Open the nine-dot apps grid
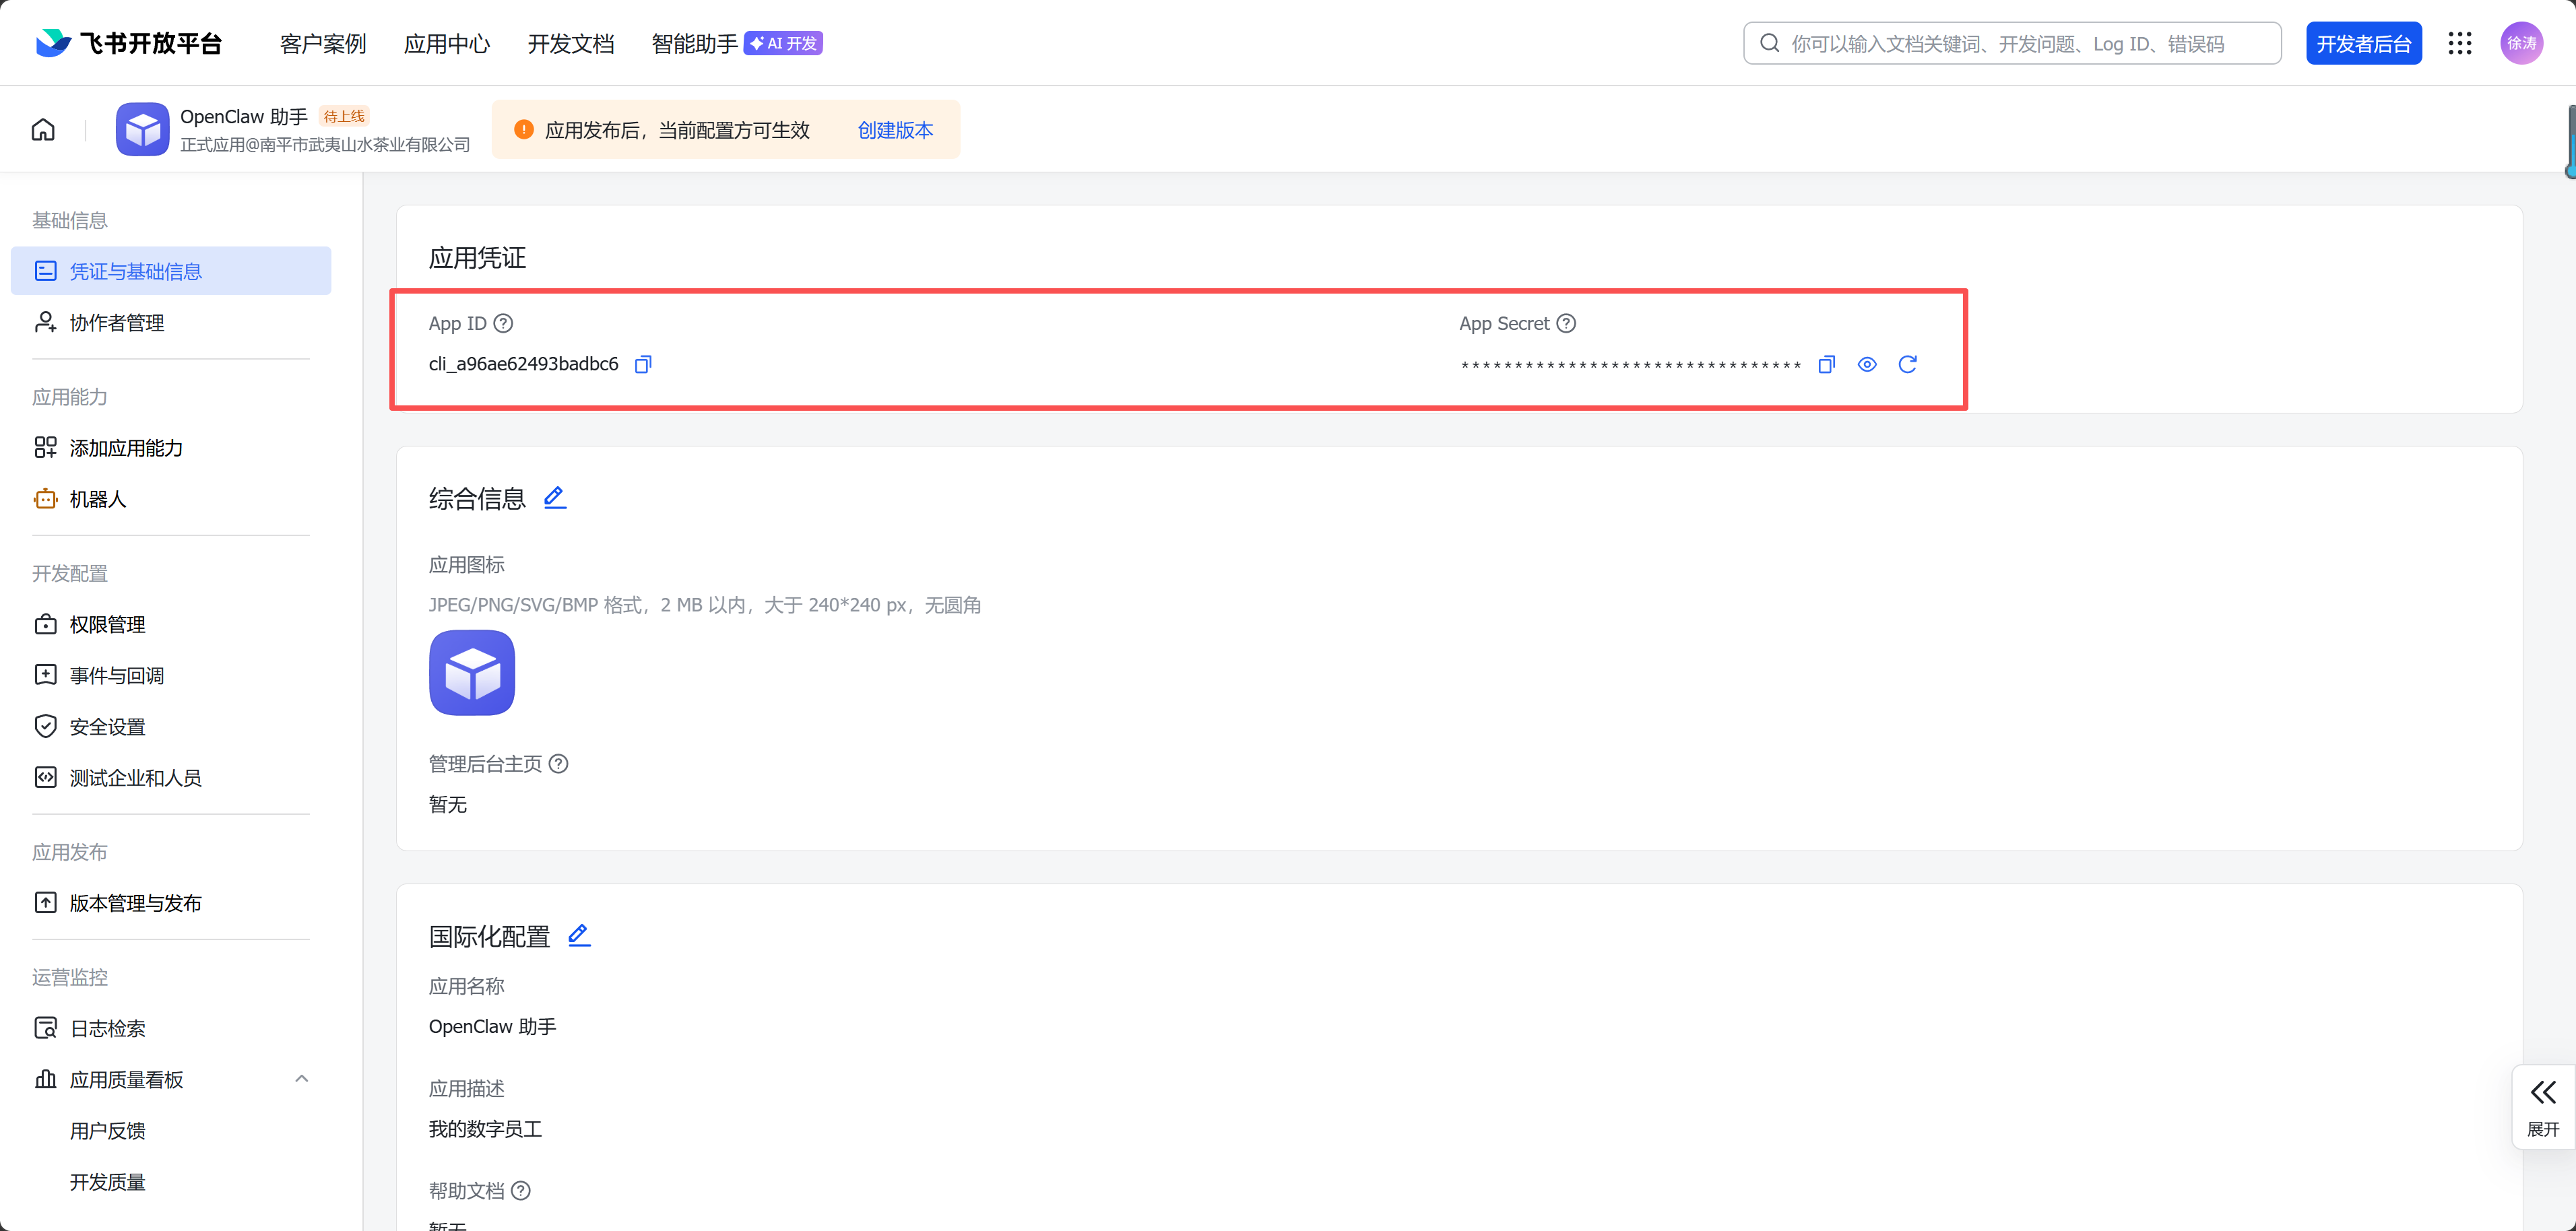The height and width of the screenshot is (1231, 2576). pos(2460,43)
